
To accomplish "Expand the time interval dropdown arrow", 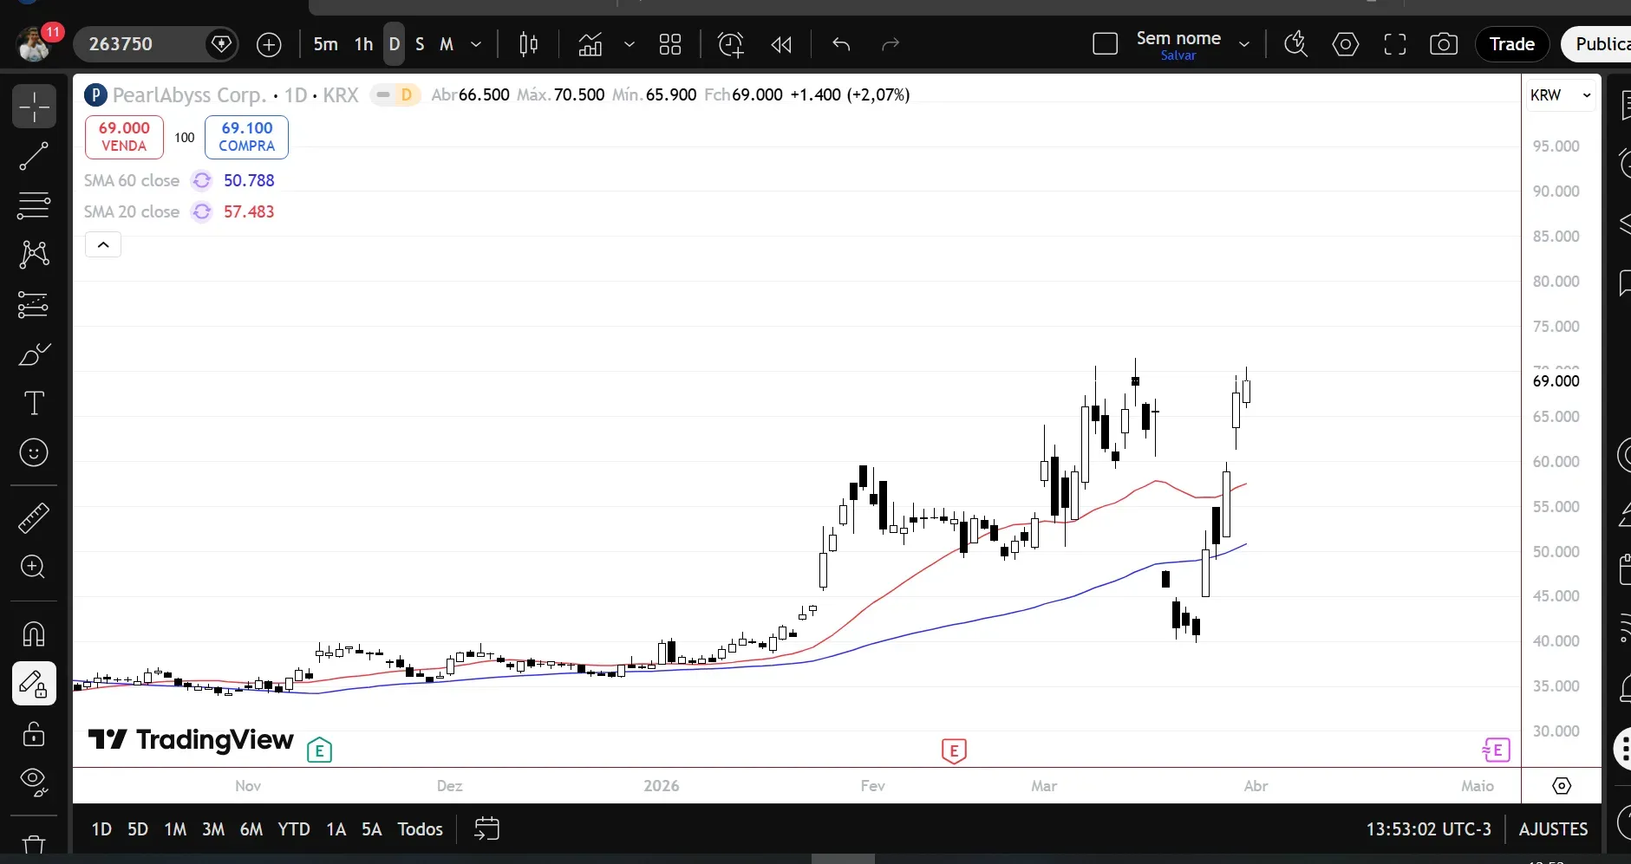I will pos(476,44).
